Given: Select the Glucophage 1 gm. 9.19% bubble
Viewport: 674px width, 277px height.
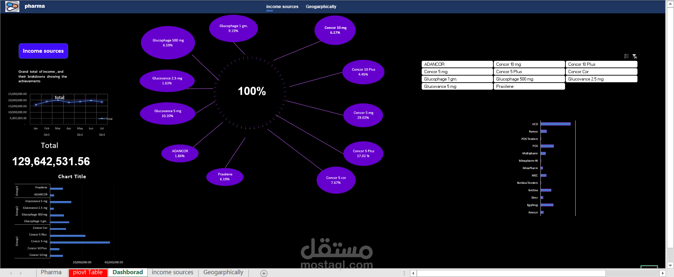Looking at the screenshot, I should (x=233, y=28).
